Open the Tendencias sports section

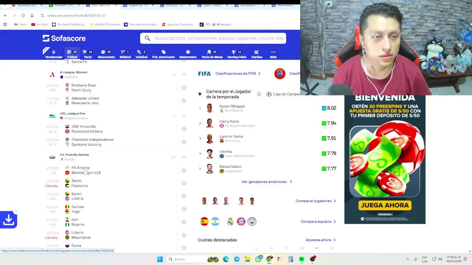click(53, 54)
